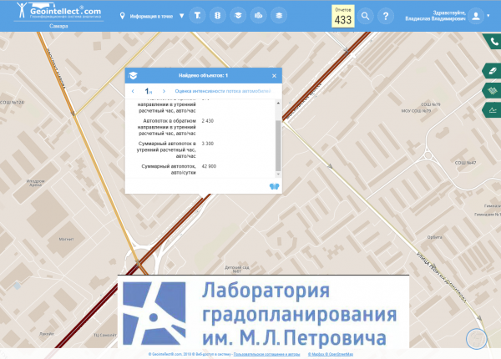Click the 'Магнит' map label
This screenshot has width=501, height=359.
(67, 239)
